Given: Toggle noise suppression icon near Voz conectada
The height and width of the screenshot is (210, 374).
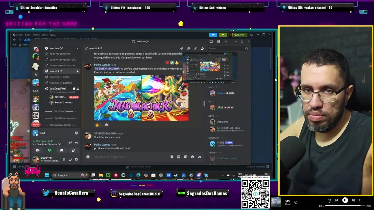Looking at the screenshot, I should (70, 143).
